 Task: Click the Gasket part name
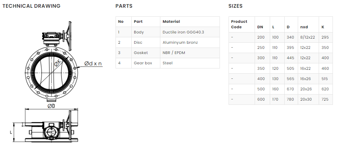pyautogui.click(x=141, y=53)
